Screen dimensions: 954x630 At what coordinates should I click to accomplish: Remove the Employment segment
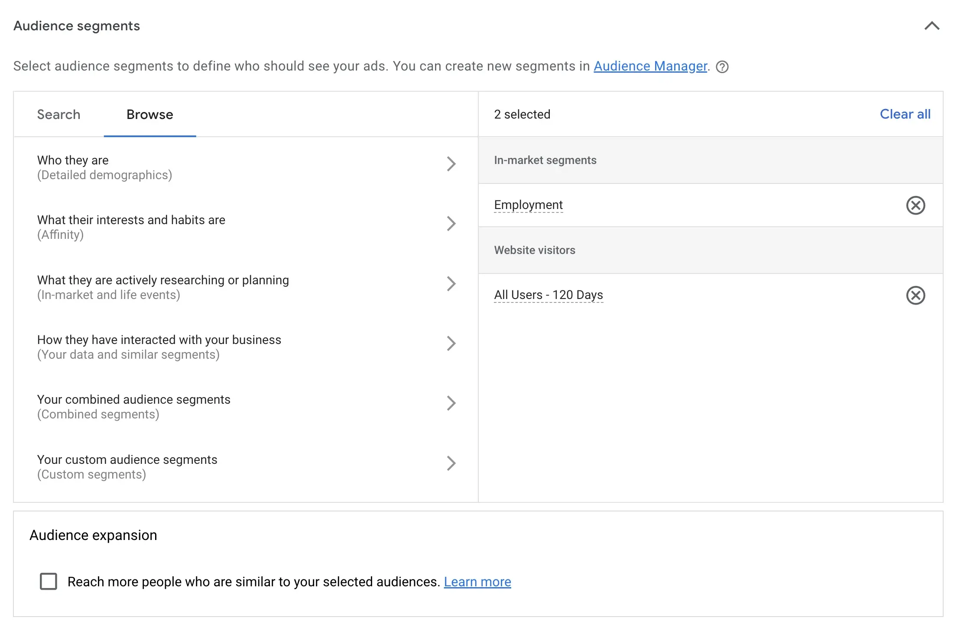coord(915,205)
